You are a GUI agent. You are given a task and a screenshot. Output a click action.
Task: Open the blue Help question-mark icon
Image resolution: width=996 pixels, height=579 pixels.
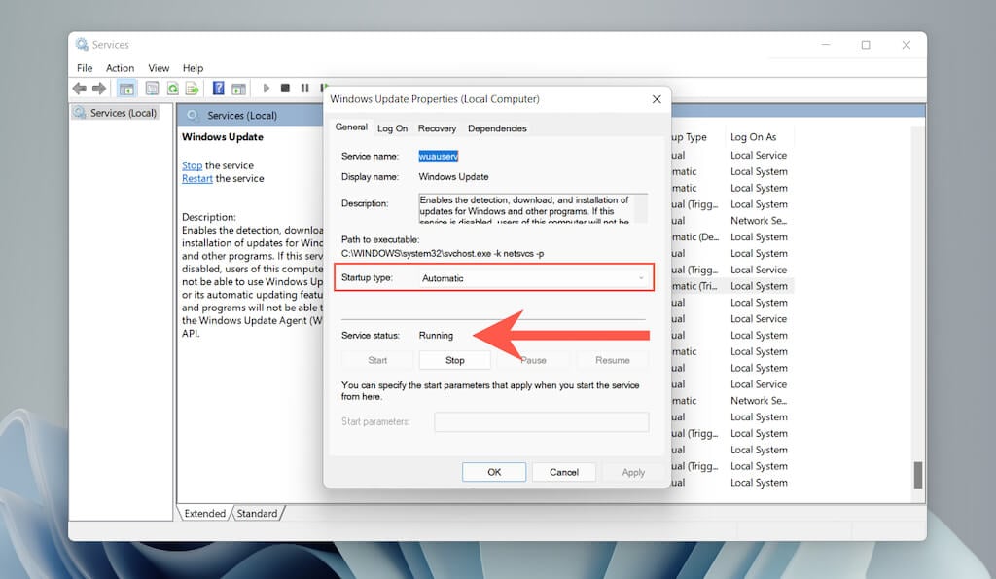click(218, 89)
